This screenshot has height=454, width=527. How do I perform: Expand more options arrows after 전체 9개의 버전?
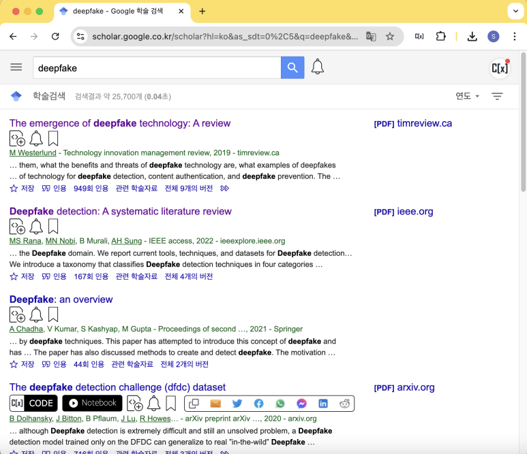224,189
